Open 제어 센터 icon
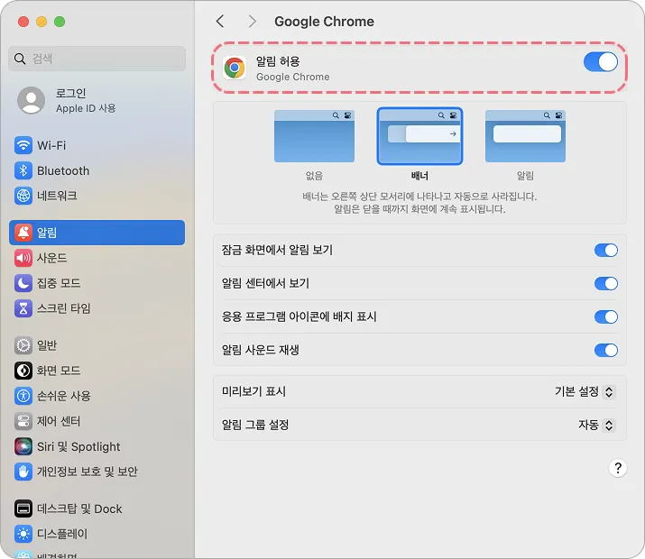645x559 pixels. [23, 421]
